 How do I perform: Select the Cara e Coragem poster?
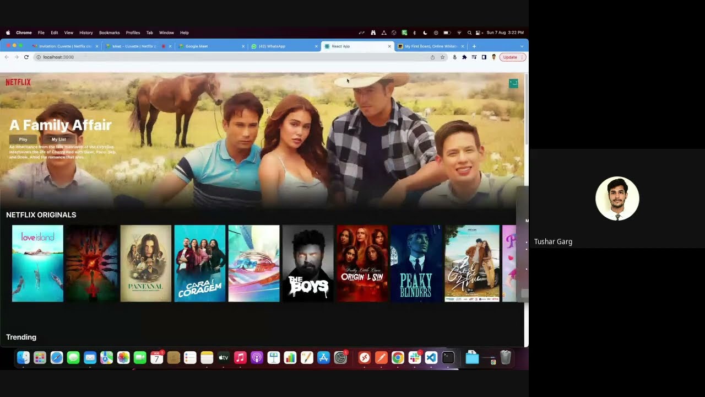[x=200, y=264]
